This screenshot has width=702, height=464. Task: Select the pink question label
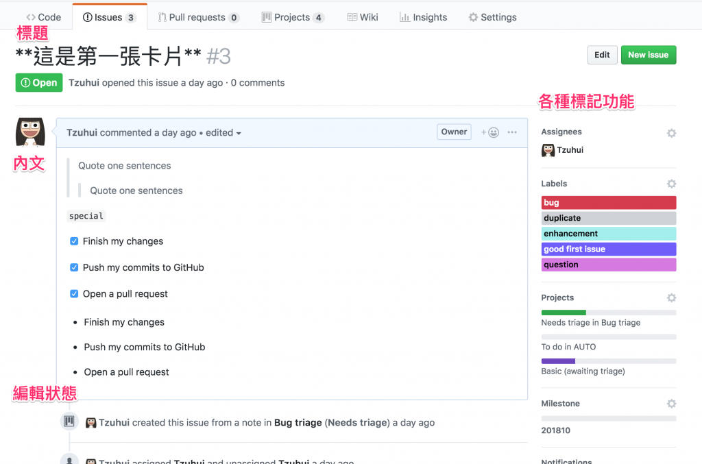[609, 265]
